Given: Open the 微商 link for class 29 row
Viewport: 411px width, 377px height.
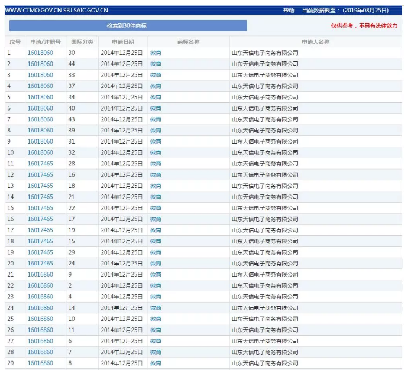Looking at the screenshot, I should coord(156,253).
